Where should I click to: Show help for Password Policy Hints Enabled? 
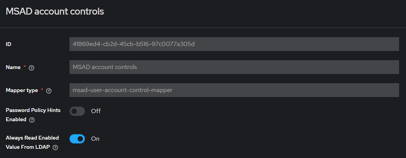tap(32, 120)
